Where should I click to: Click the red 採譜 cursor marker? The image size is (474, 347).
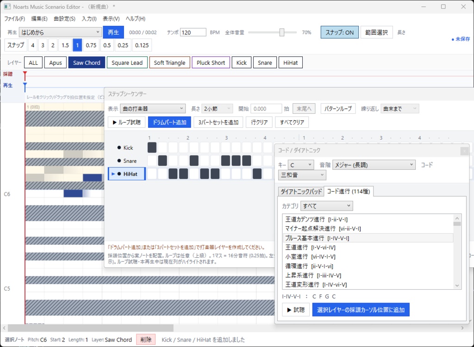(x=25, y=74)
